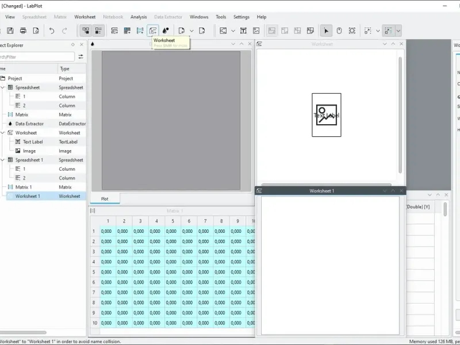Screen dimensions: 460x345
Task: Click the Print icon in toolbar
Action: click(23, 31)
